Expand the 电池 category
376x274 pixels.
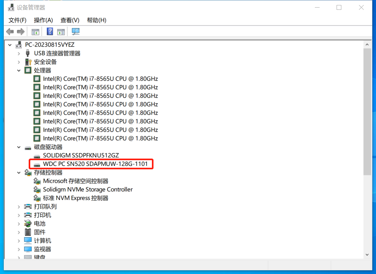click(19, 224)
